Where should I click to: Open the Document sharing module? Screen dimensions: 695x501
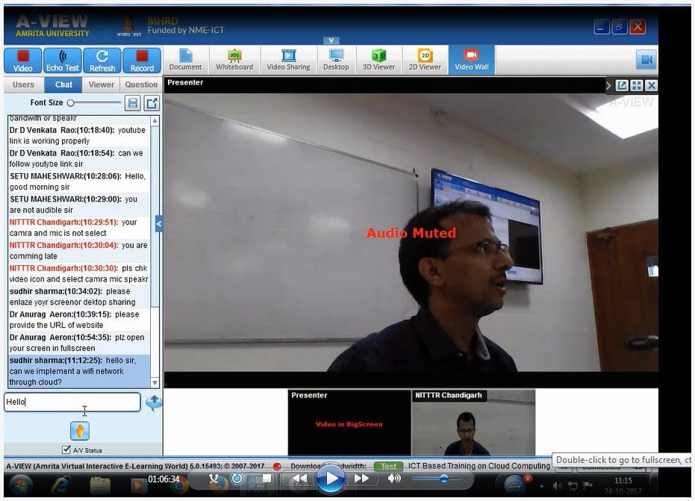[186, 60]
